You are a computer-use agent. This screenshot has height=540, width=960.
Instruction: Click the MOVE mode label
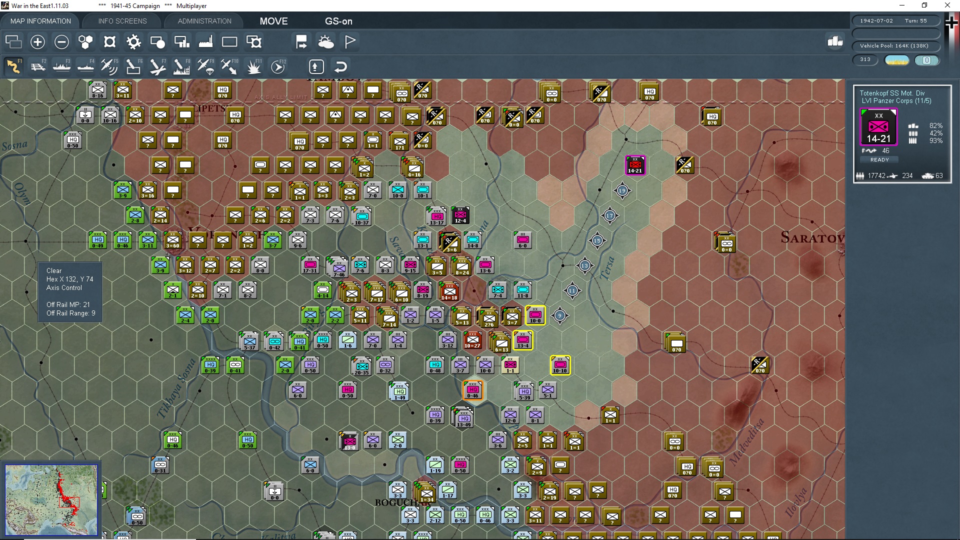click(273, 21)
